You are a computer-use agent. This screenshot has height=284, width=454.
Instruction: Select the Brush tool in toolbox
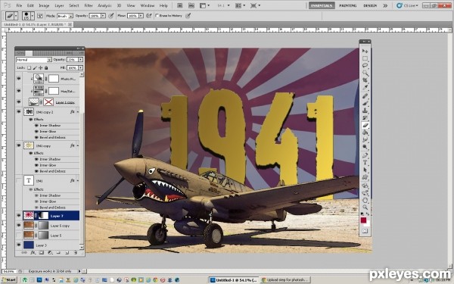tap(365, 103)
